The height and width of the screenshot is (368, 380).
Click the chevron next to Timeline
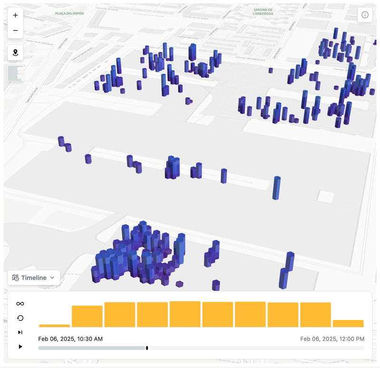point(52,278)
